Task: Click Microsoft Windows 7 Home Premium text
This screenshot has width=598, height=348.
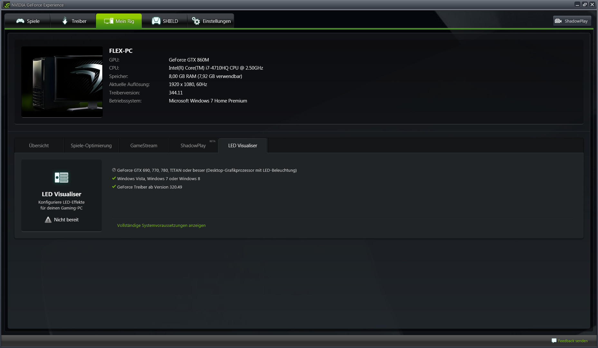Action: (208, 101)
